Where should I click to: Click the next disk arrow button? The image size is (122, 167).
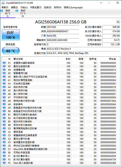[118, 22]
